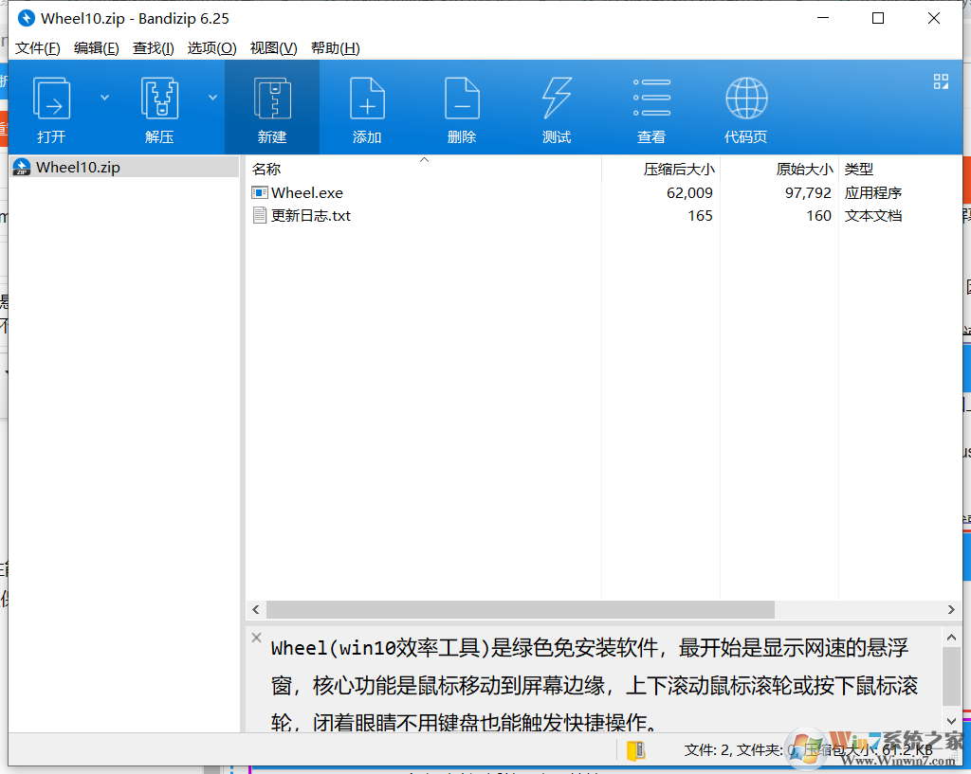Sort by the 压缩后大小 column header
This screenshot has width=971, height=774.
661,169
